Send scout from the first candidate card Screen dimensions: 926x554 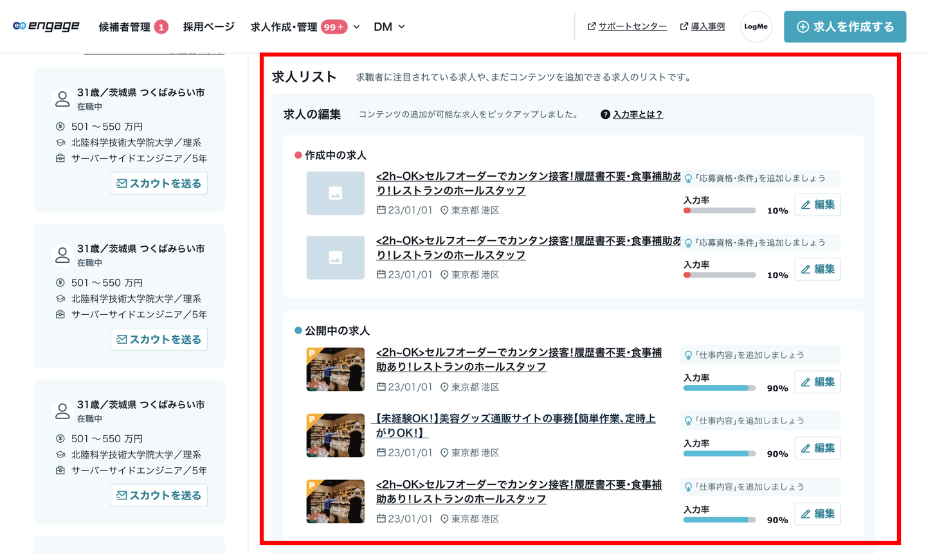[159, 183]
